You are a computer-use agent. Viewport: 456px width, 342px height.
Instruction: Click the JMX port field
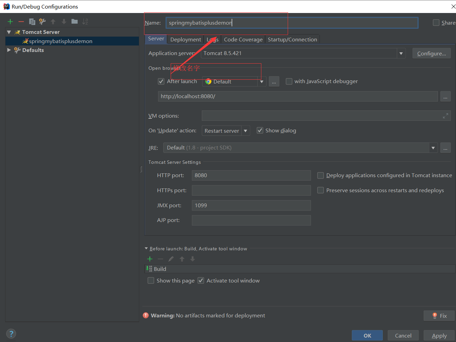(251, 205)
